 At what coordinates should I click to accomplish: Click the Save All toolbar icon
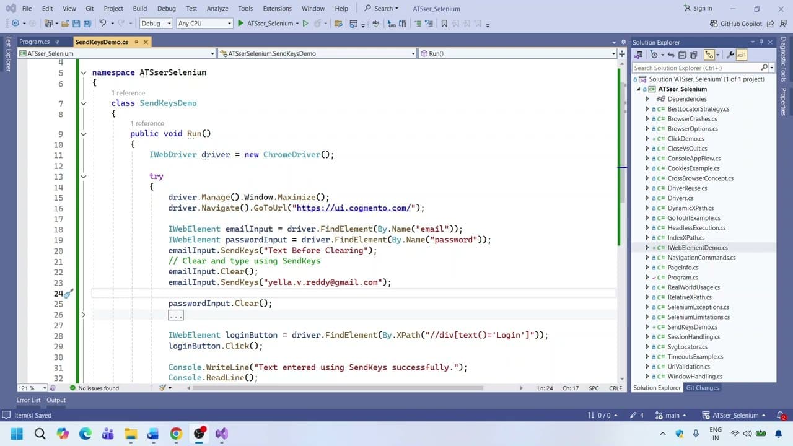[87, 24]
